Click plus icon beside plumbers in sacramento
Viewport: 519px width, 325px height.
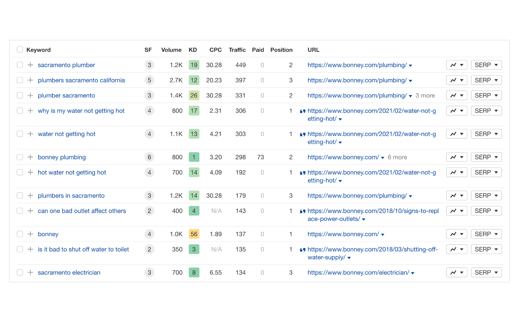click(30, 196)
